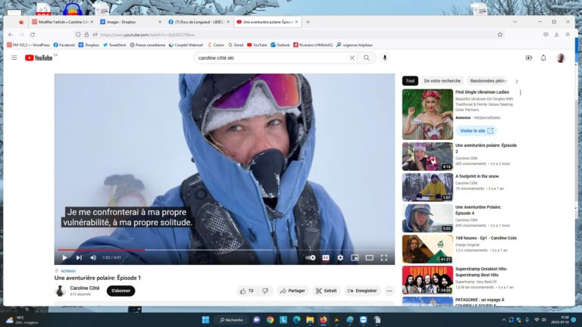This screenshot has width=582, height=327.
Task: Click the Partager share button
Action: pyautogui.click(x=293, y=291)
